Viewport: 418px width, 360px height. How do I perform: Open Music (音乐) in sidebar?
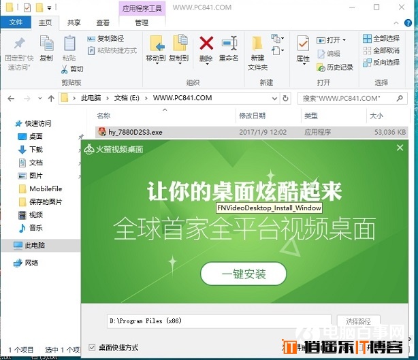[x=31, y=228]
